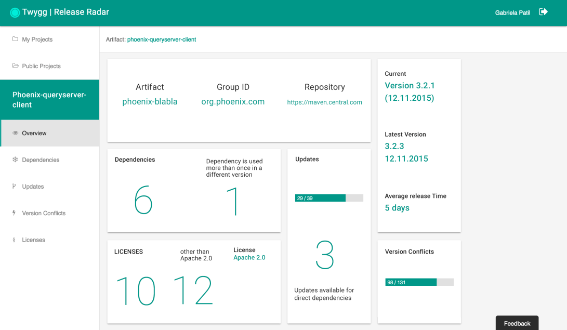Screen dimensions: 567x330
Task: Go to Version Conflicts in the sidebar
Action: pyautogui.click(x=44, y=213)
